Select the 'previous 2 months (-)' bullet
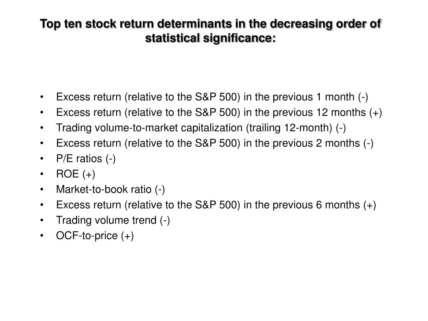 point(214,143)
